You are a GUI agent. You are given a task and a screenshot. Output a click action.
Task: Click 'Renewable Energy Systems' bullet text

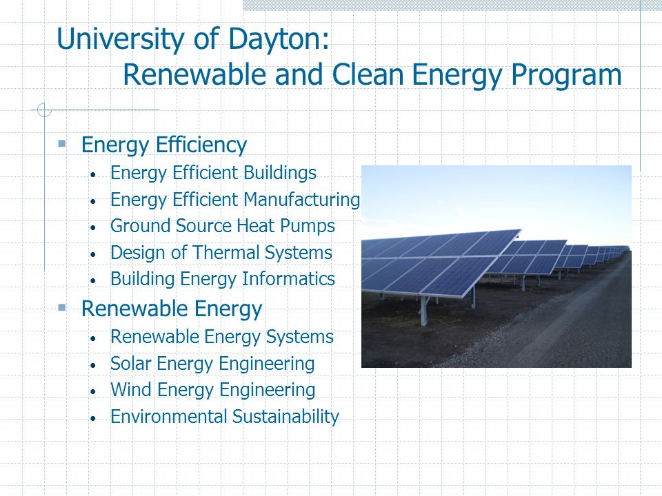pos(222,337)
